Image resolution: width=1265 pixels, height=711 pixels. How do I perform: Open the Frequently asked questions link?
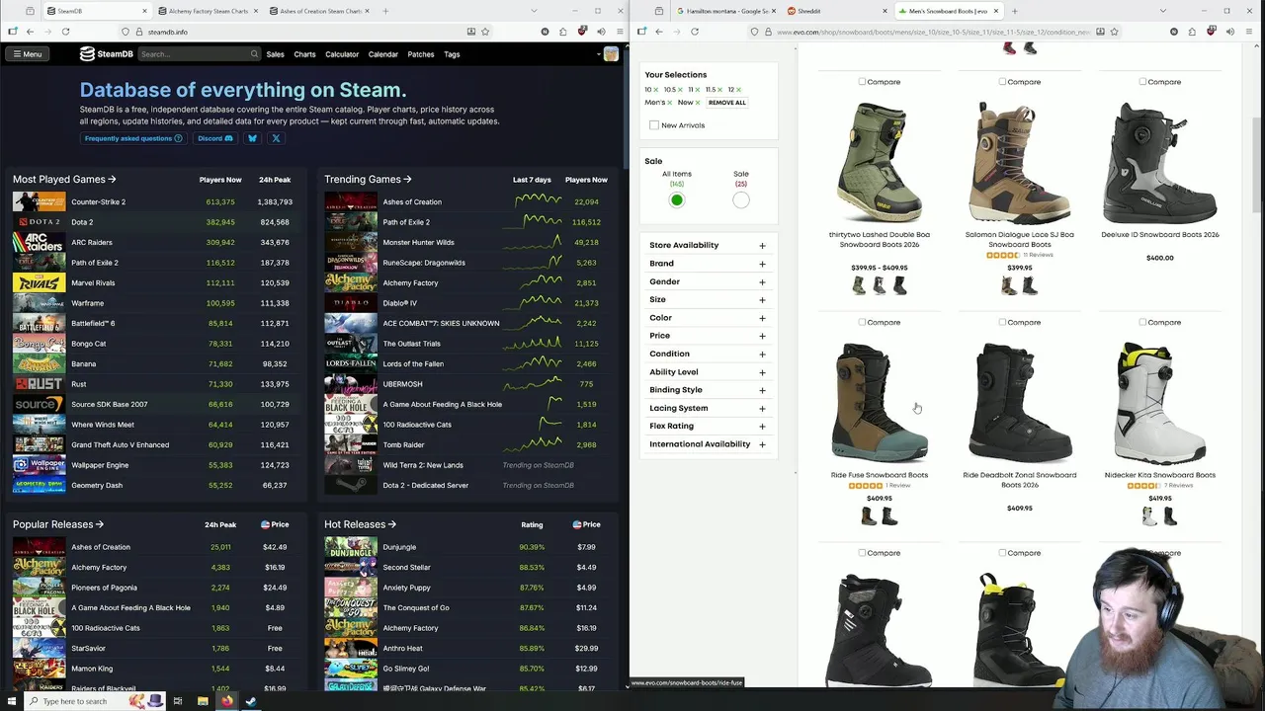(x=133, y=138)
